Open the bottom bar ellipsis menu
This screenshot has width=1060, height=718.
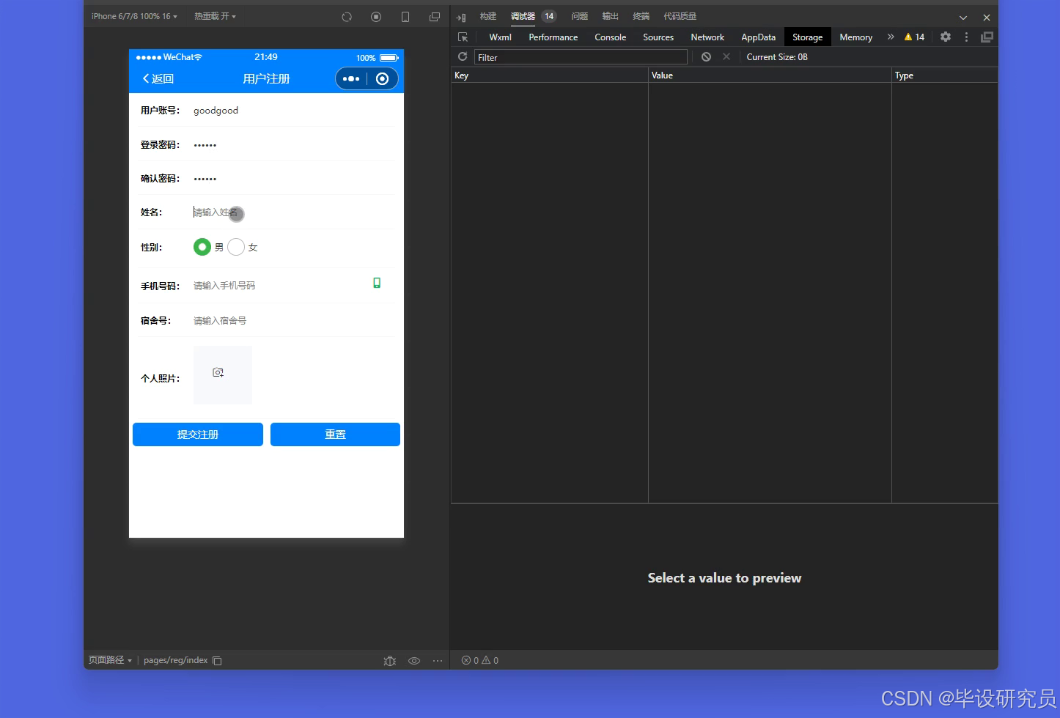coord(438,661)
